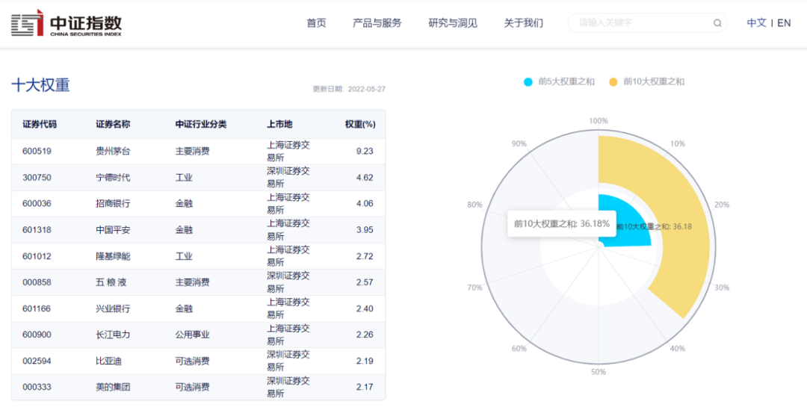Click the 2.40 weight value

[365, 308]
